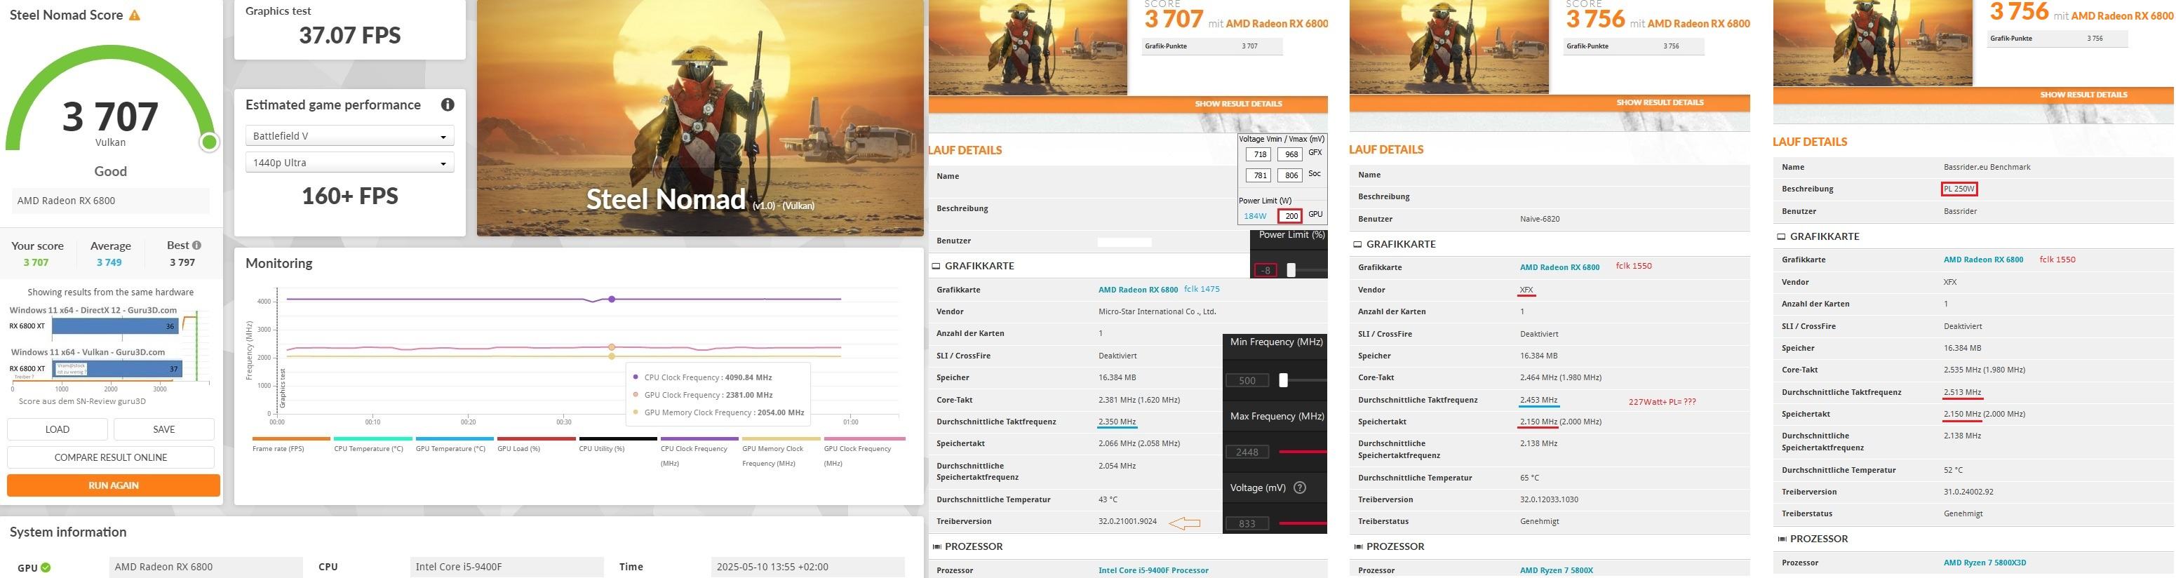Viewport: 2176px width, 578px height.
Task: Click purple CPU clock data point on chart
Action: tap(612, 299)
